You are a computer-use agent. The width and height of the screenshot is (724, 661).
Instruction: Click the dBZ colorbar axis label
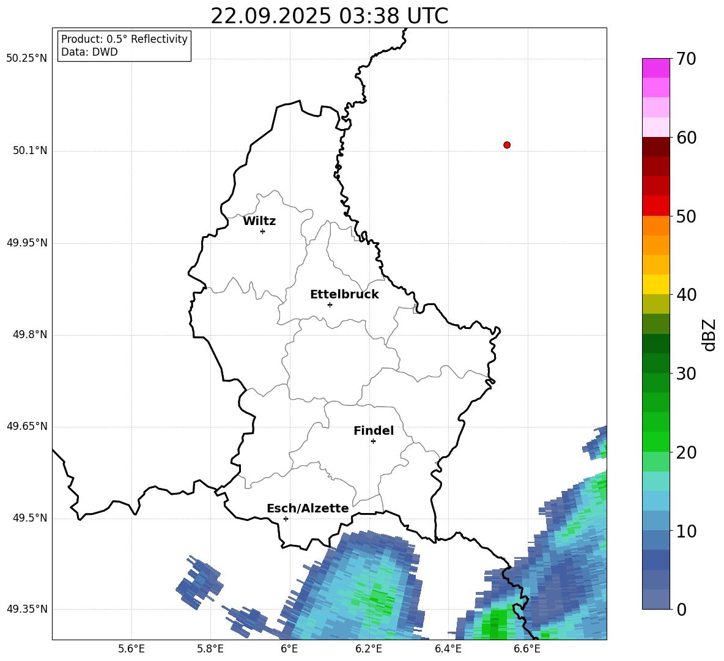coord(709,334)
